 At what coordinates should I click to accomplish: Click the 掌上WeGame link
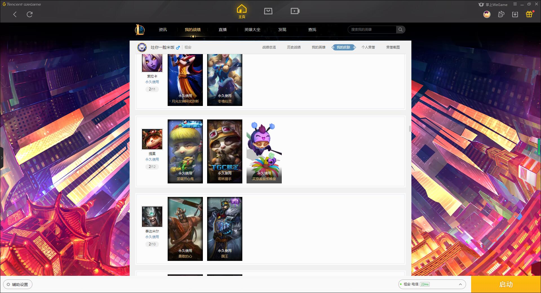493,5
